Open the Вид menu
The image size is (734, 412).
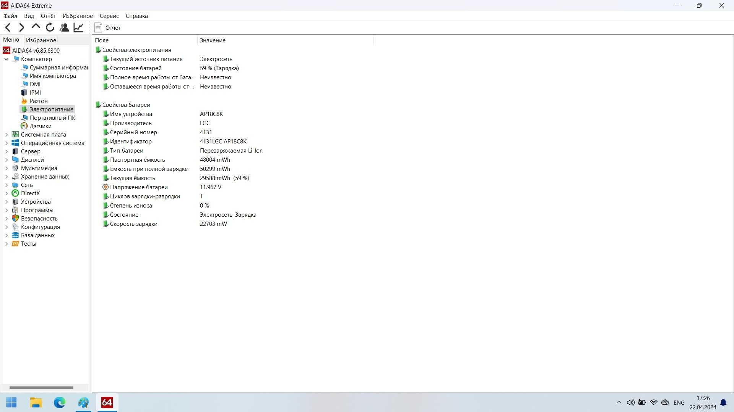point(29,16)
